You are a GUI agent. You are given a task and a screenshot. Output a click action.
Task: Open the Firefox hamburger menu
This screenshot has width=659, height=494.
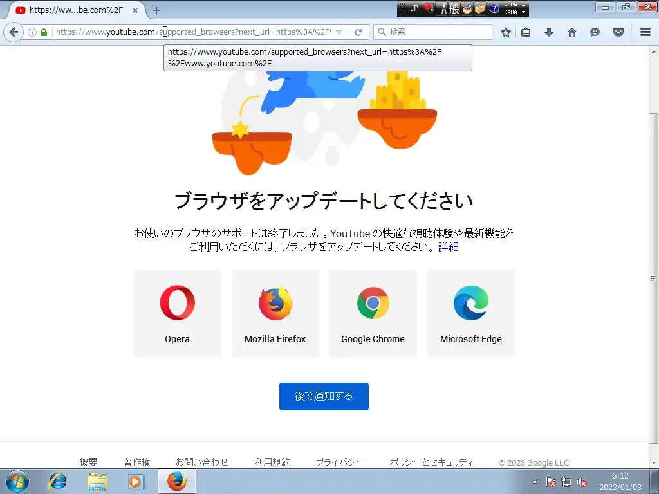[645, 32]
